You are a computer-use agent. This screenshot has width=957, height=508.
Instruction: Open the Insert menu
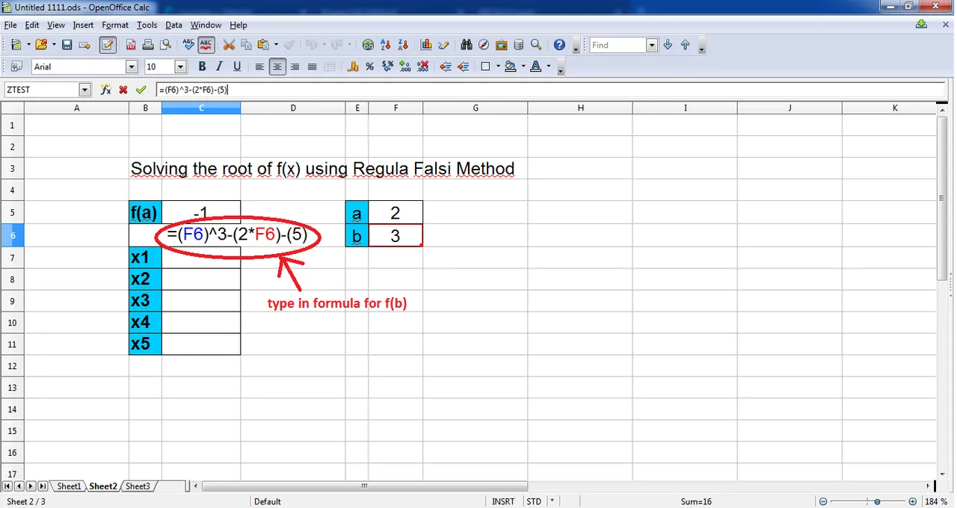coord(83,25)
